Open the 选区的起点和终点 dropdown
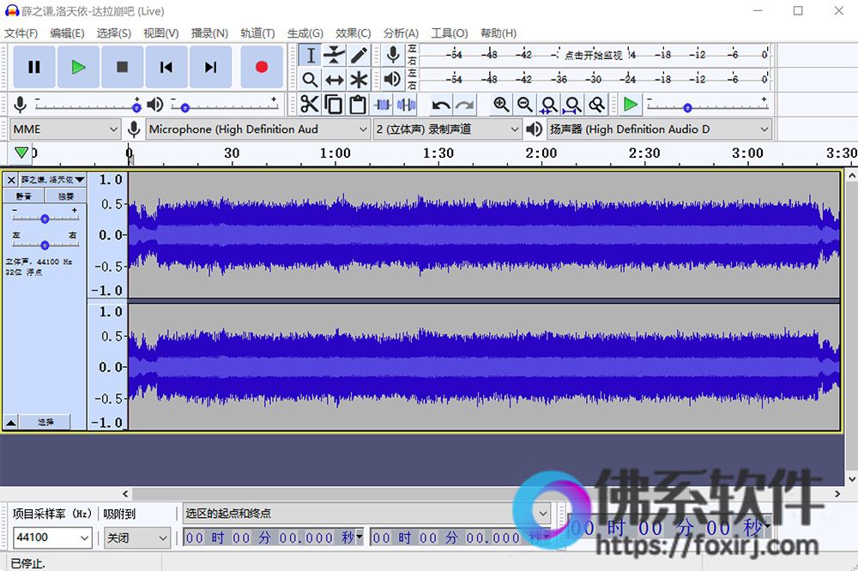This screenshot has width=858, height=571. (x=366, y=514)
